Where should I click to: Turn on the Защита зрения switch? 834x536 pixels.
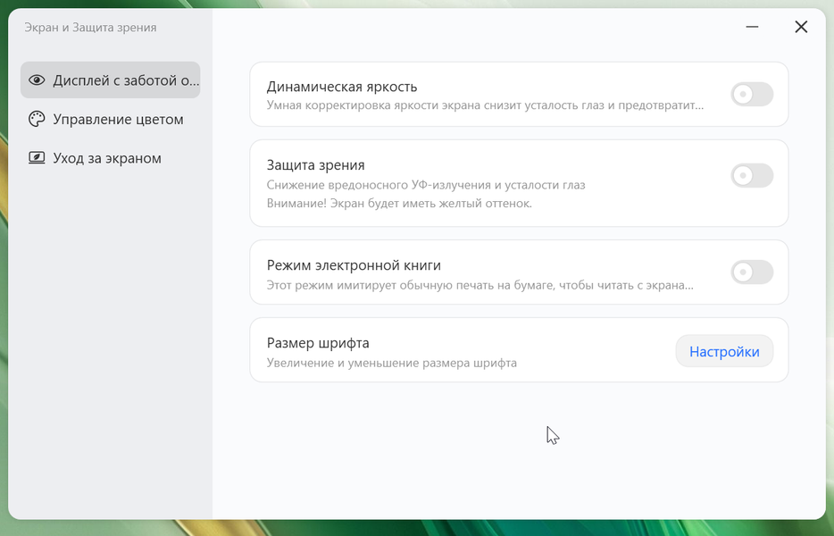[x=752, y=175]
